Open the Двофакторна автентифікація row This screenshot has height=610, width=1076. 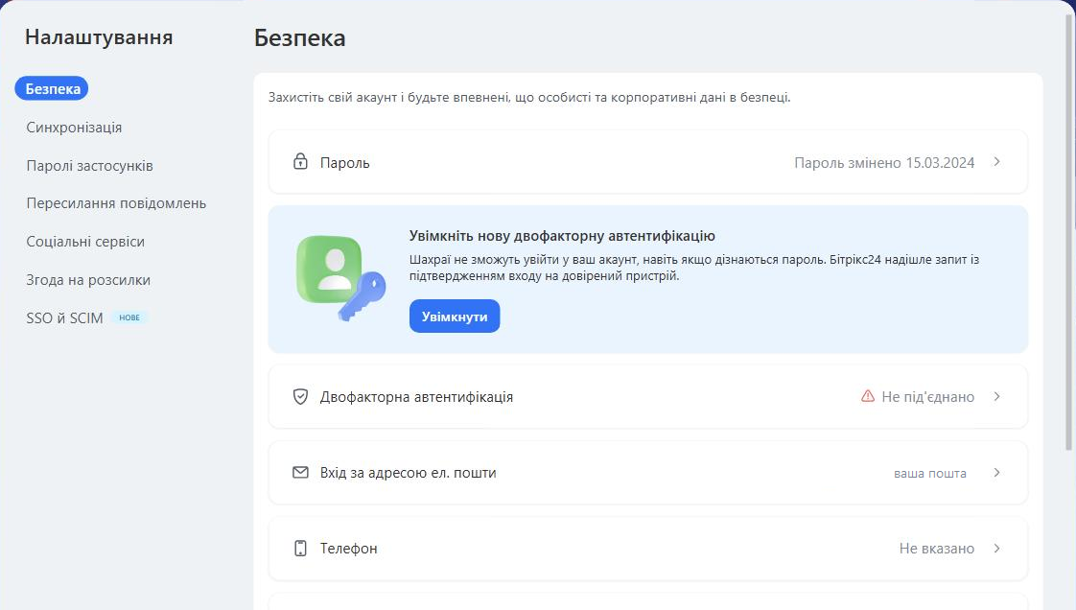pyautogui.click(x=647, y=397)
